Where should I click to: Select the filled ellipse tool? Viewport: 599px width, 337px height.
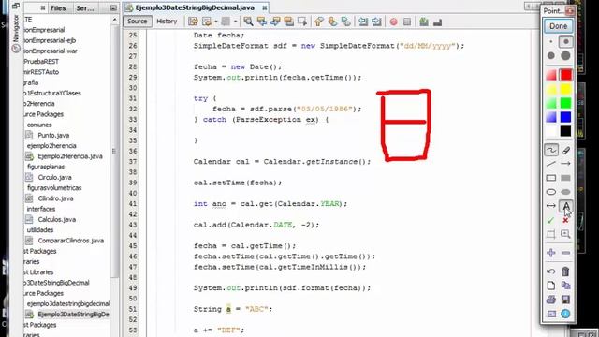(x=565, y=192)
